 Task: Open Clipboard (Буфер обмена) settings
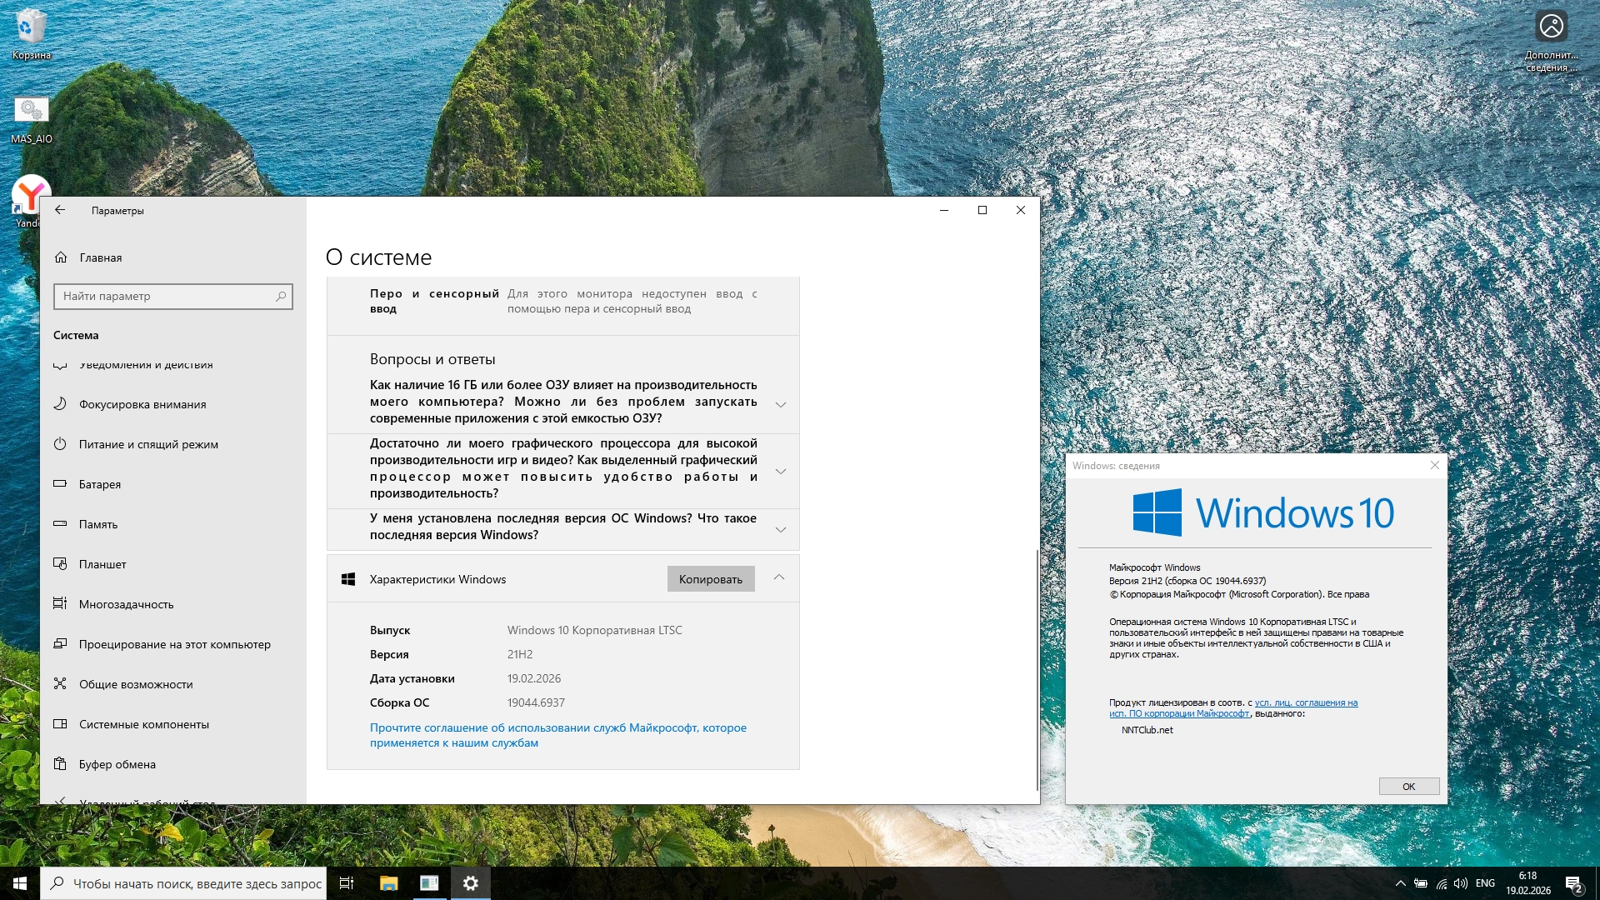pos(117,764)
